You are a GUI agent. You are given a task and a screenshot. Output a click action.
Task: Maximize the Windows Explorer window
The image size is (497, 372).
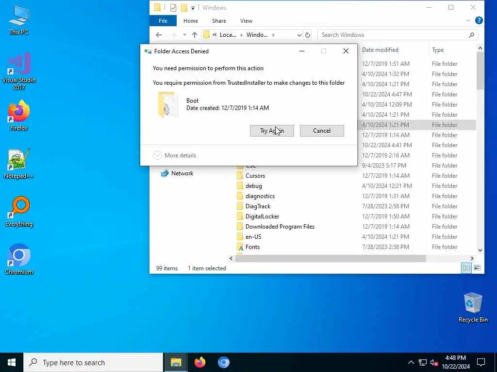coord(451,7)
